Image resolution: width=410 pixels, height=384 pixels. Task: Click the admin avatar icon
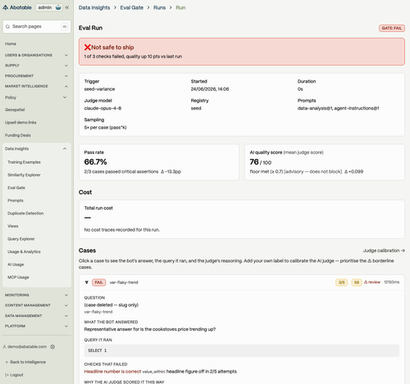58,7
